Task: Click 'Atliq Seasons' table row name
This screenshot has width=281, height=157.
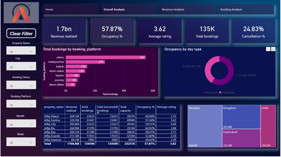Action: point(53,140)
